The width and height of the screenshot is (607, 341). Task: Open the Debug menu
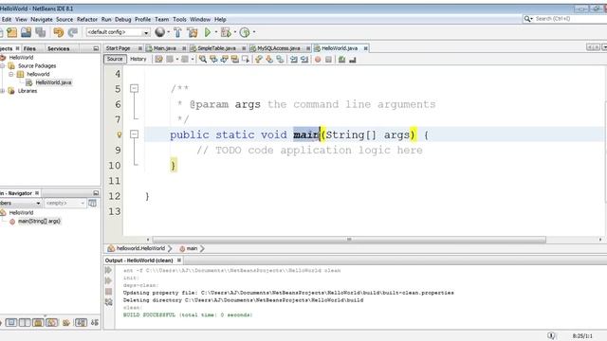click(x=123, y=19)
